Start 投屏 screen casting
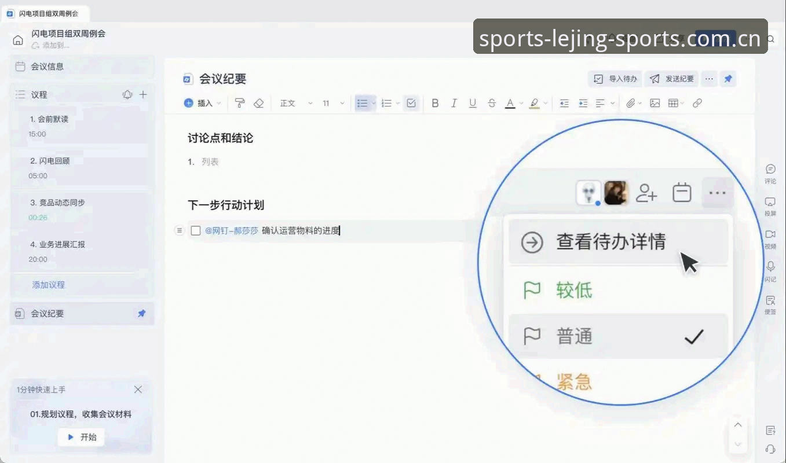The image size is (786, 463). pos(770,206)
